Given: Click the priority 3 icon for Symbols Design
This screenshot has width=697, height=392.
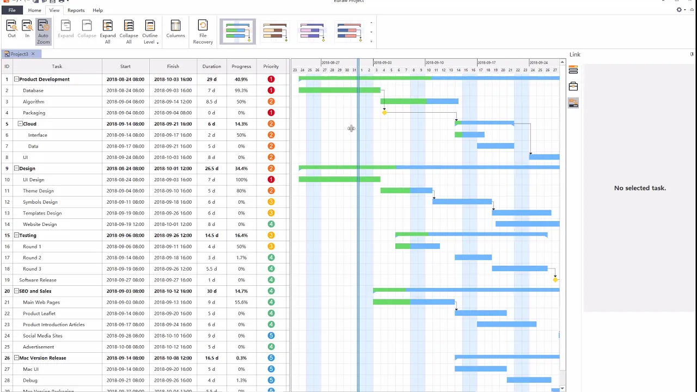Looking at the screenshot, I should (x=271, y=202).
